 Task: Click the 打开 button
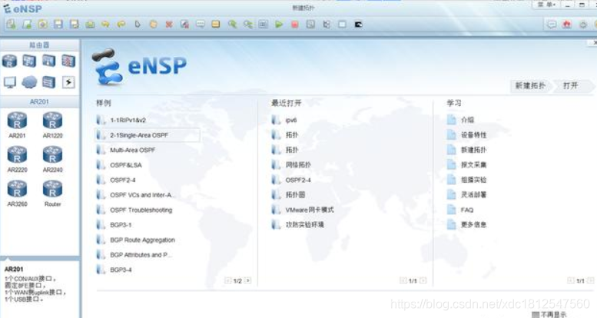coord(571,86)
